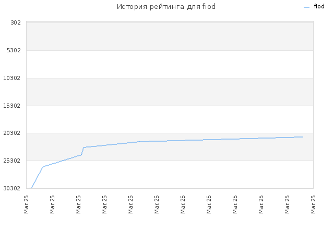Select the 20302 y-axis label

pos(12,133)
